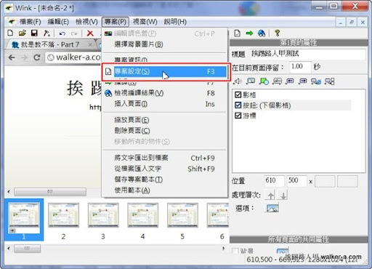Click the view rendered output globe icon
The width and height of the screenshot is (372, 269).
coord(262,33)
